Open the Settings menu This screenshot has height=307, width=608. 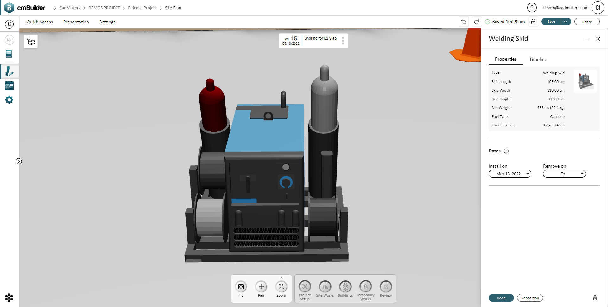click(107, 22)
